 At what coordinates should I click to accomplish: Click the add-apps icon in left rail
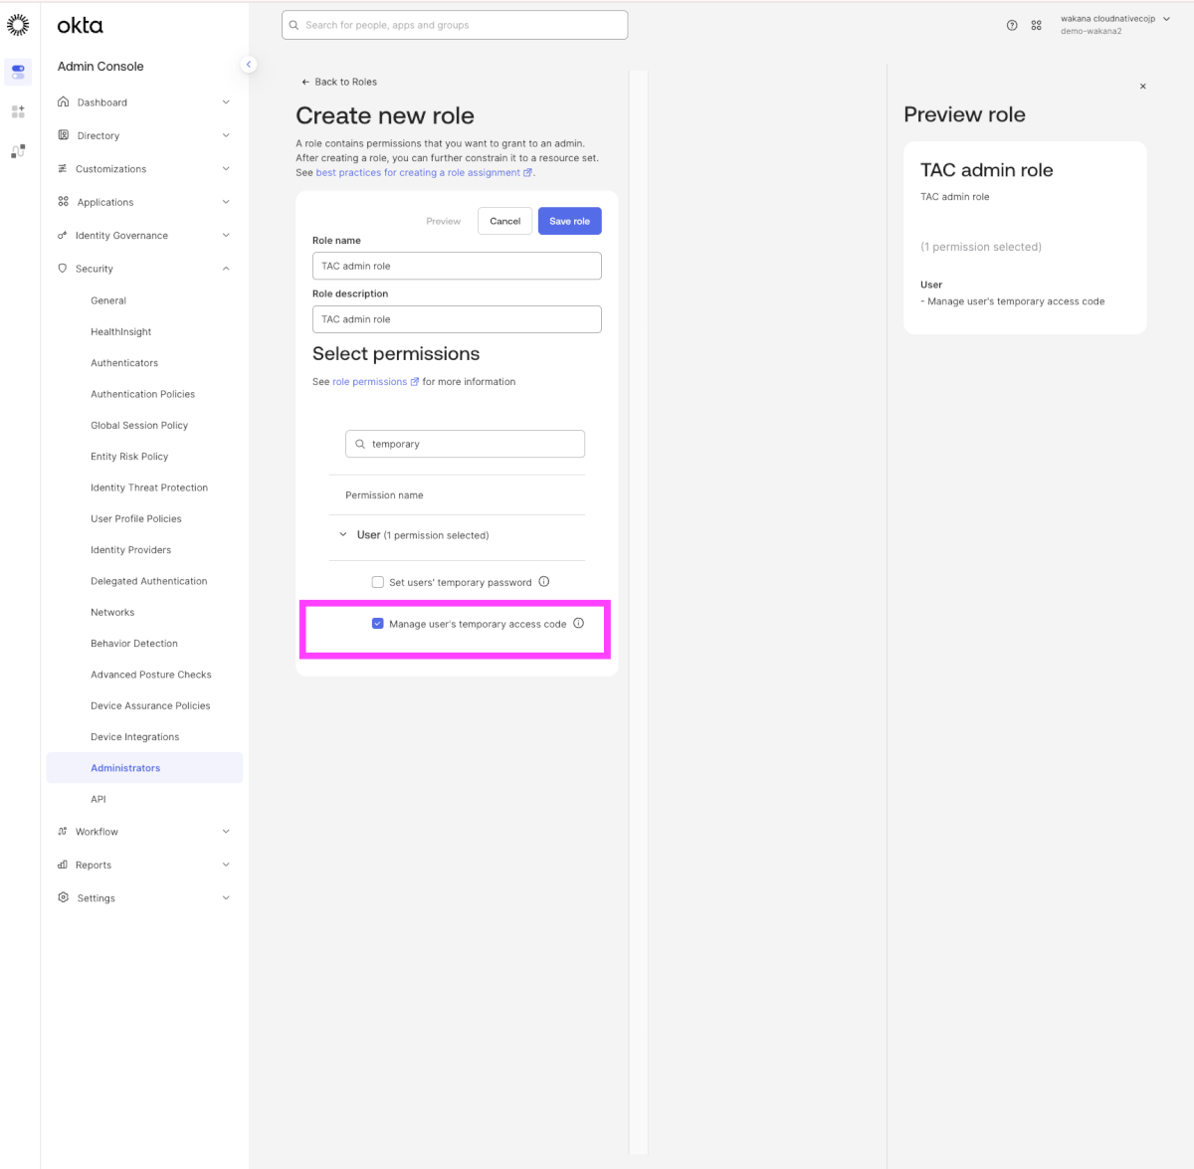18,111
